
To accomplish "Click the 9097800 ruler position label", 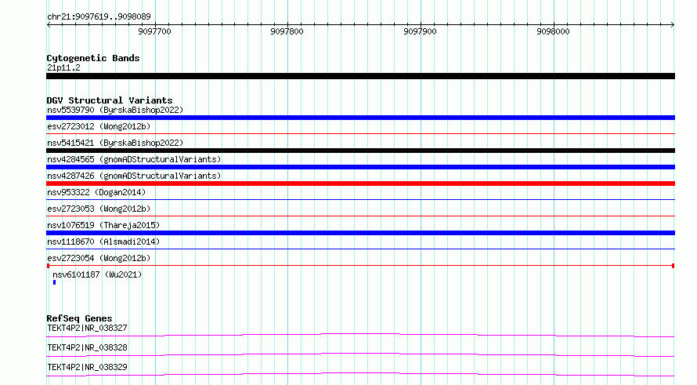I will pos(287,31).
